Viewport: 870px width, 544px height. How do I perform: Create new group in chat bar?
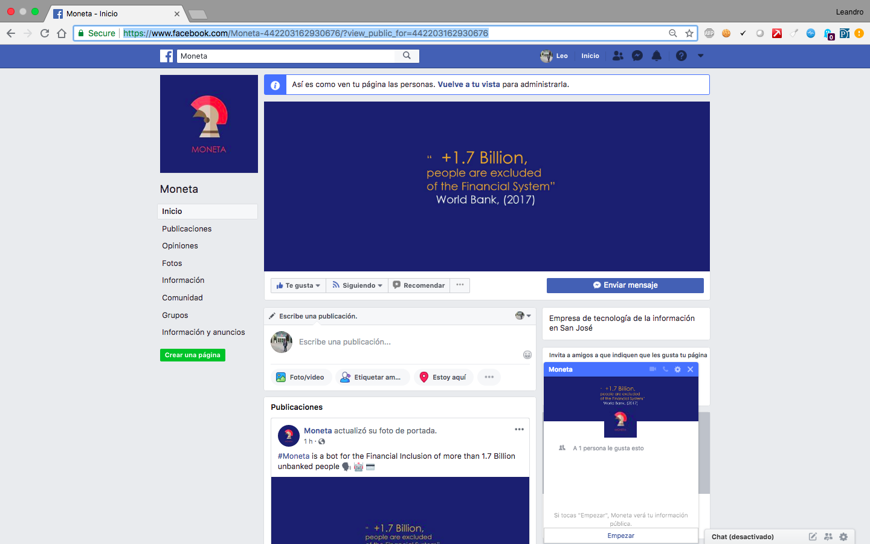point(828,537)
